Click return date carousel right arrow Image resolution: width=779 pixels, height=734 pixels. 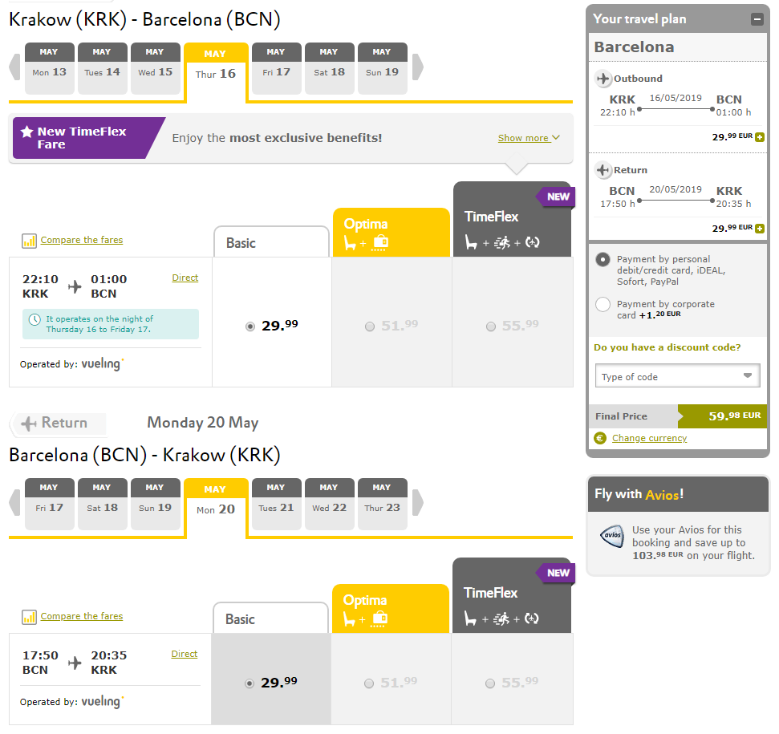point(418,502)
